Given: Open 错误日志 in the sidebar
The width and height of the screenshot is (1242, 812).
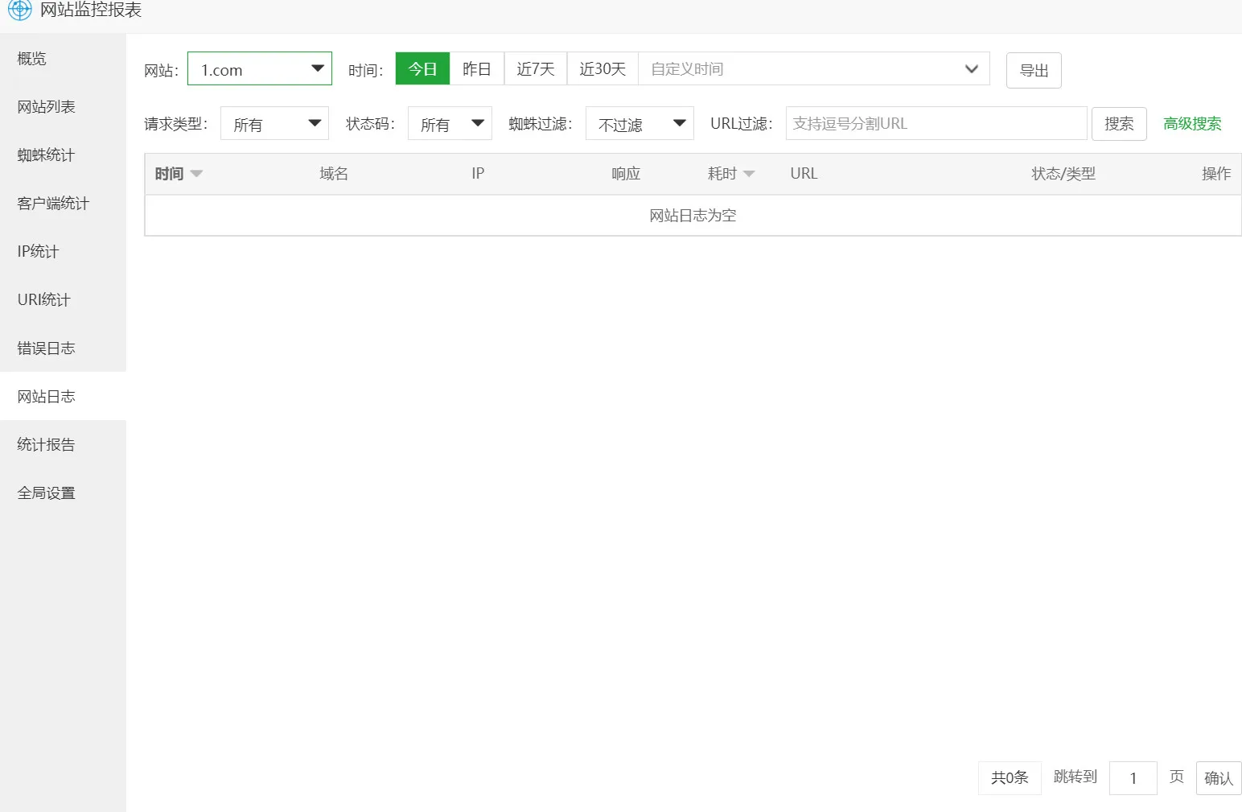Looking at the screenshot, I should pyautogui.click(x=63, y=348).
